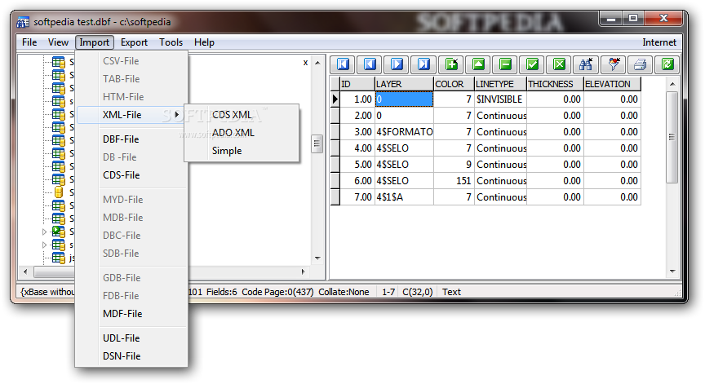Viewport: 705px width, 384px height.
Task: Click the green up-triangle edit record button
Action: point(478,64)
